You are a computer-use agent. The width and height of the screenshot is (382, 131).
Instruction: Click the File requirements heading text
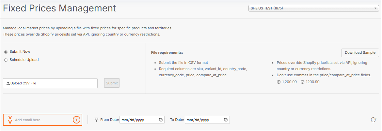coord(167,52)
